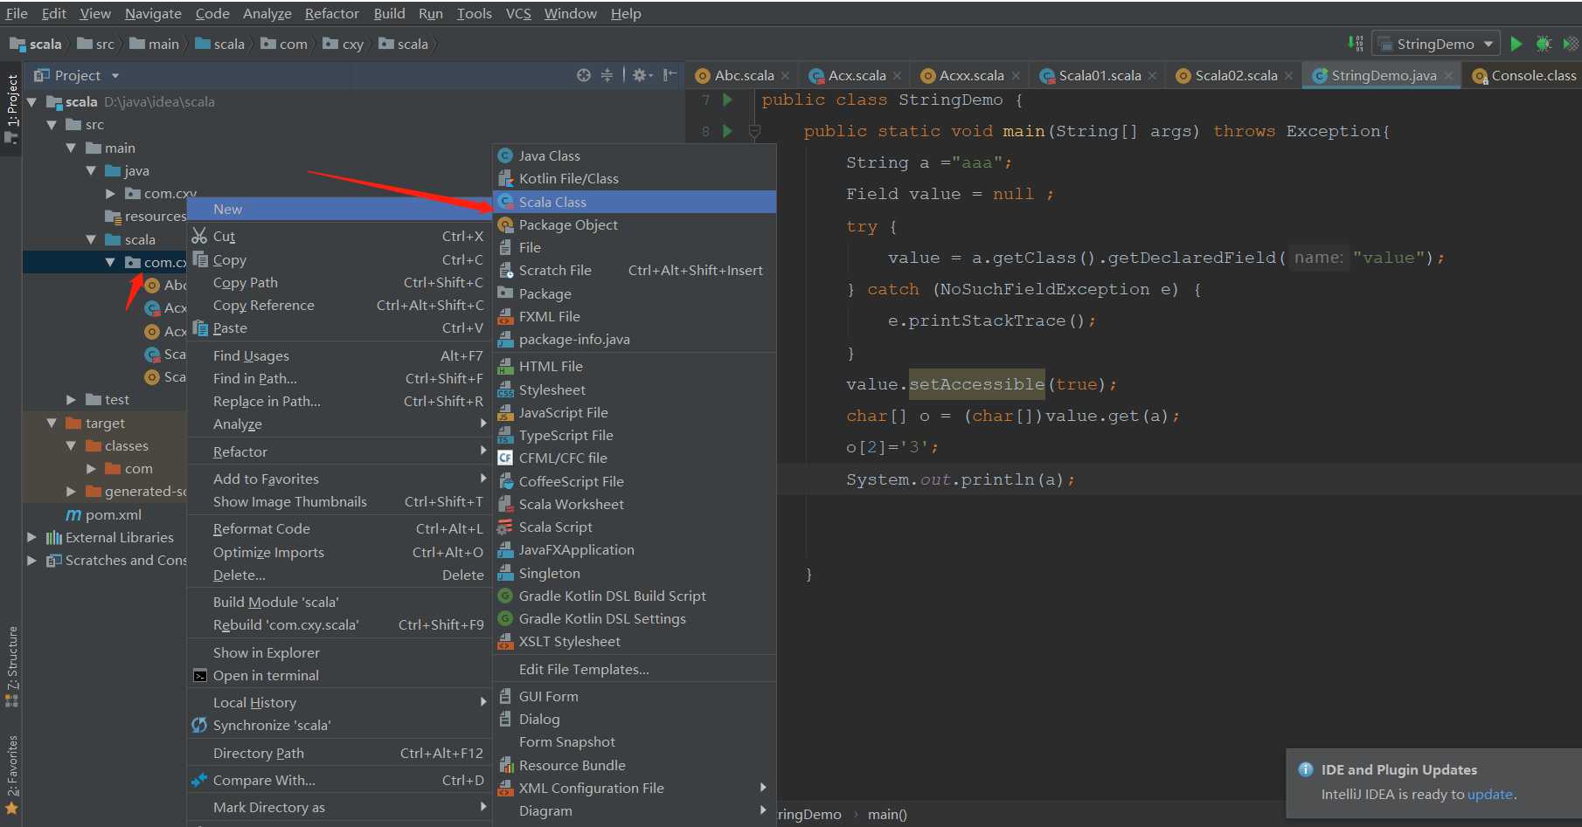The height and width of the screenshot is (827, 1582).
Task: Click the run gutter arrow beside main method
Action: coord(727,131)
